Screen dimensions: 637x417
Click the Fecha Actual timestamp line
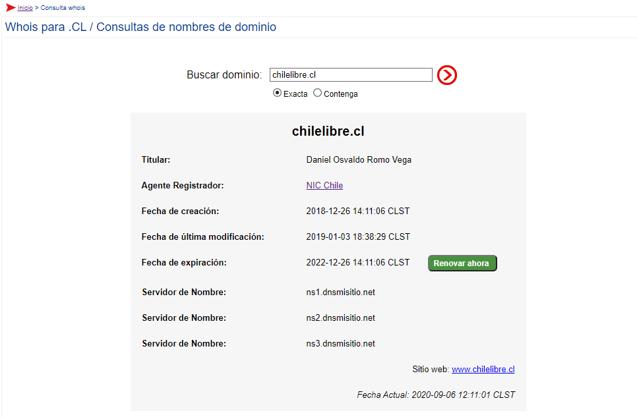(436, 395)
